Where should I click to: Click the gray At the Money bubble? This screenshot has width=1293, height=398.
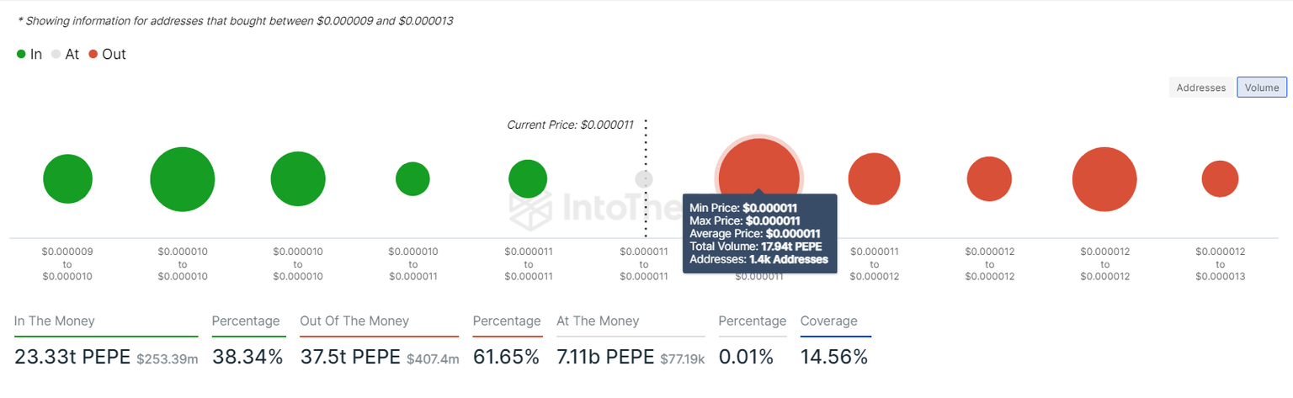[x=644, y=179]
